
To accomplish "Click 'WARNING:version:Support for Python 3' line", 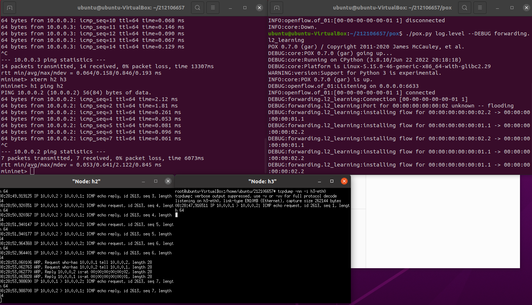I will [x=355, y=73].
